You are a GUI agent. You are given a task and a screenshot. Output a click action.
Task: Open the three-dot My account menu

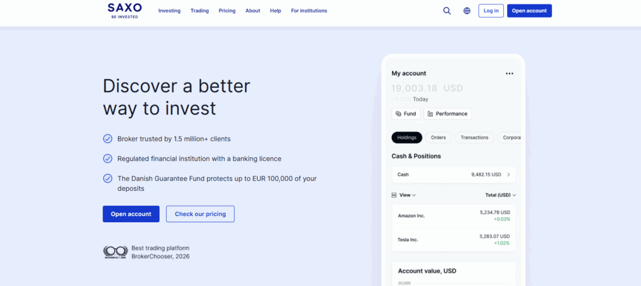pos(509,73)
